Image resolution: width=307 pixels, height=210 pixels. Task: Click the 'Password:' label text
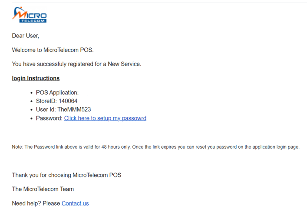[x=49, y=118]
